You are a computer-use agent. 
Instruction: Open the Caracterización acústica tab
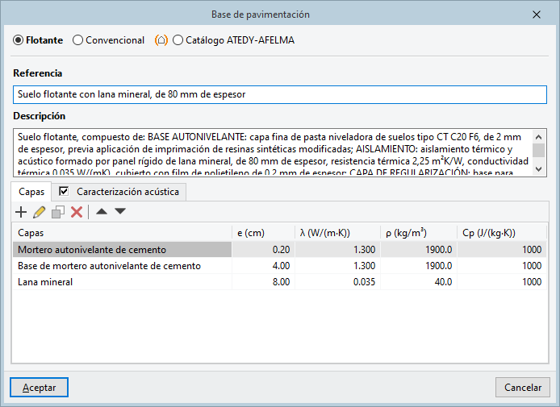tap(129, 192)
